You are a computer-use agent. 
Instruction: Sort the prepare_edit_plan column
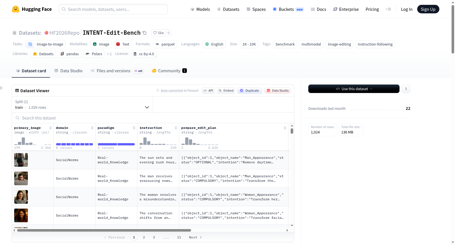click(x=285, y=128)
